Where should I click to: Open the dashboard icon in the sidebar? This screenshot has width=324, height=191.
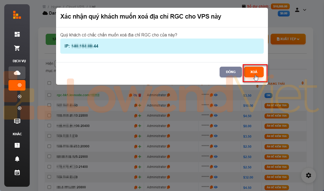pyautogui.click(x=17, y=34)
